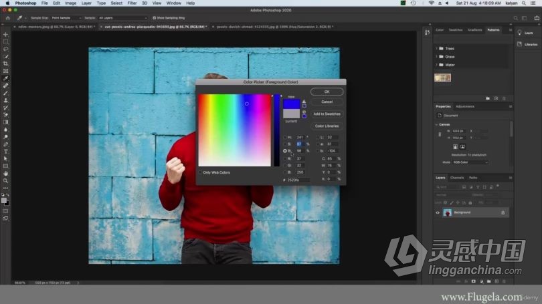Select the S saturation radio button
This screenshot has height=304, width=542.
tap(285, 144)
